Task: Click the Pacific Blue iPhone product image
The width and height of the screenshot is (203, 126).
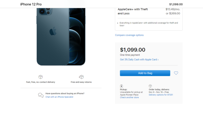Action: [x=61, y=37]
